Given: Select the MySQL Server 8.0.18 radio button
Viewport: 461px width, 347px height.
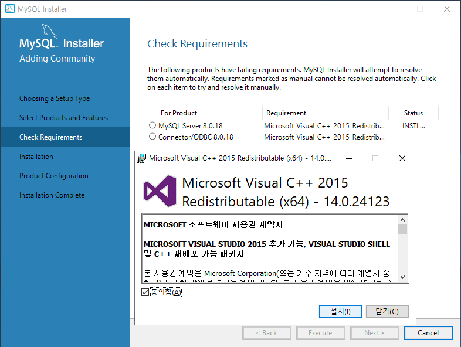Looking at the screenshot, I should (x=152, y=125).
